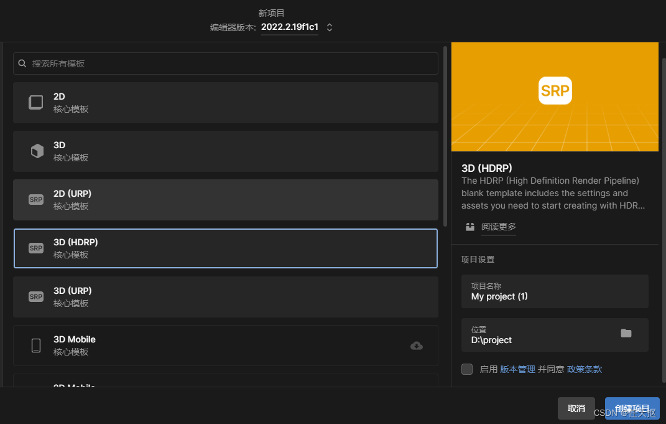The width and height of the screenshot is (666, 424).
Task: Click the SRP icon of 3D (HDRP)
Action: [x=36, y=248]
